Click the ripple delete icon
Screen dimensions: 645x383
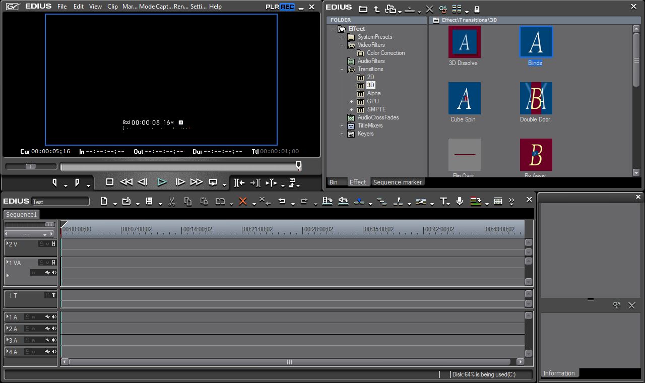click(x=265, y=201)
